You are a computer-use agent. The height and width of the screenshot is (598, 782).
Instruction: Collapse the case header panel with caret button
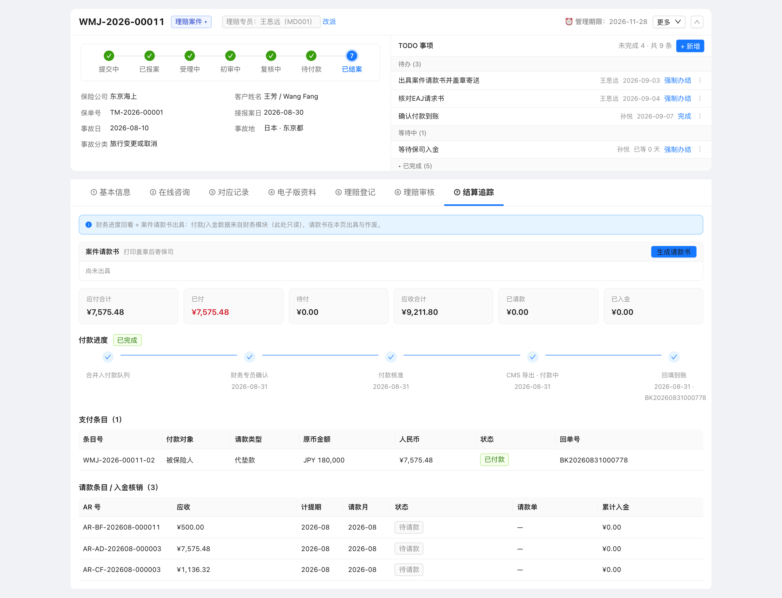[697, 22]
